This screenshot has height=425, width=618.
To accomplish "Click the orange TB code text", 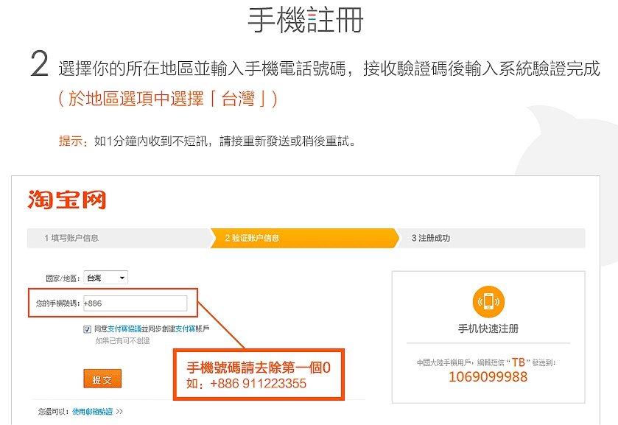I will [519, 362].
